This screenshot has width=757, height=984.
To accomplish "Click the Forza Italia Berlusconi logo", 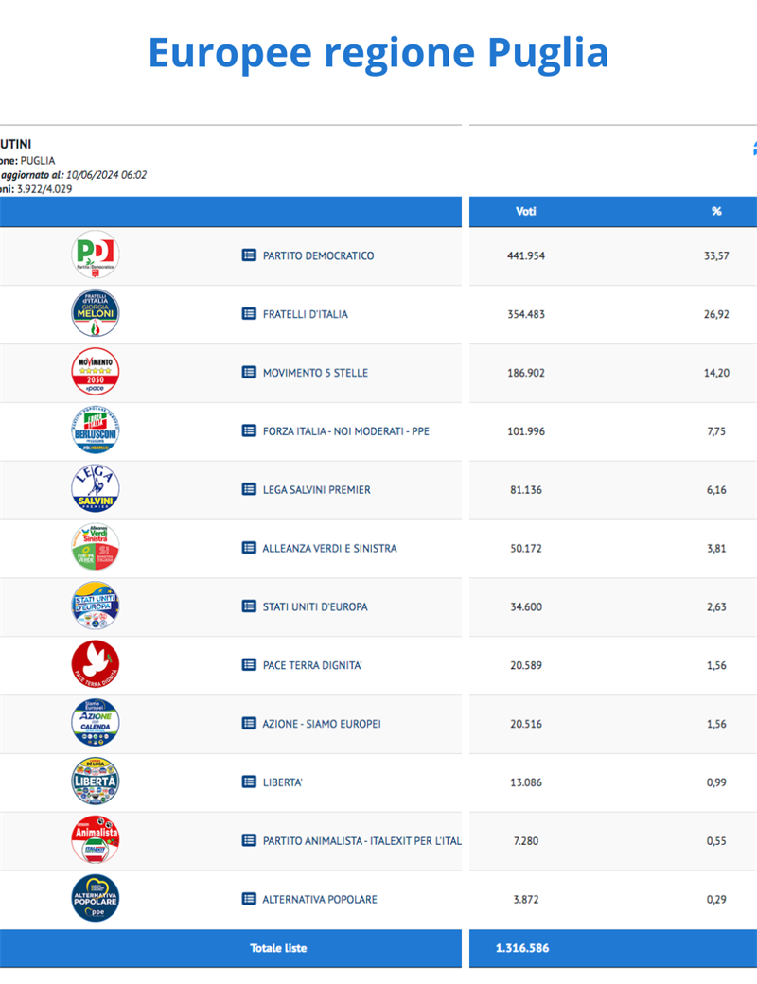I will click(95, 430).
